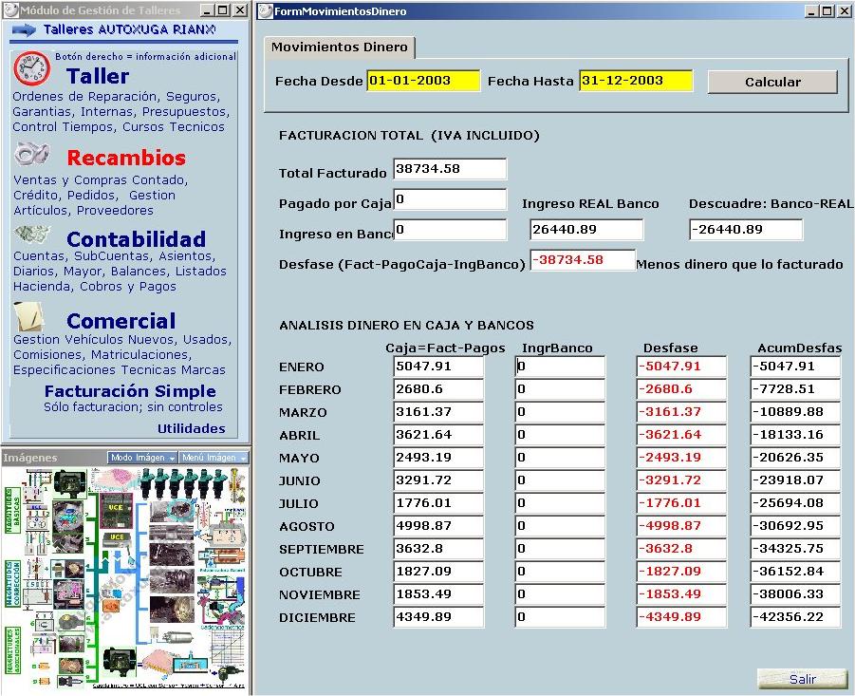This screenshot has width=855, height=696.
Task: Click the ENERO AcumDesfas field -5047.91
Action: (x=795, y=367)
